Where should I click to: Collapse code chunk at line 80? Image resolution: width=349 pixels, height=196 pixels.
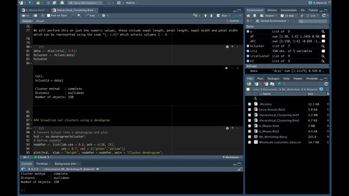coord(31,47)
